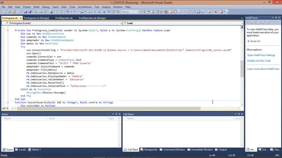
Task: Click the Find binoculars icon
Action: (x=51, y=12)
